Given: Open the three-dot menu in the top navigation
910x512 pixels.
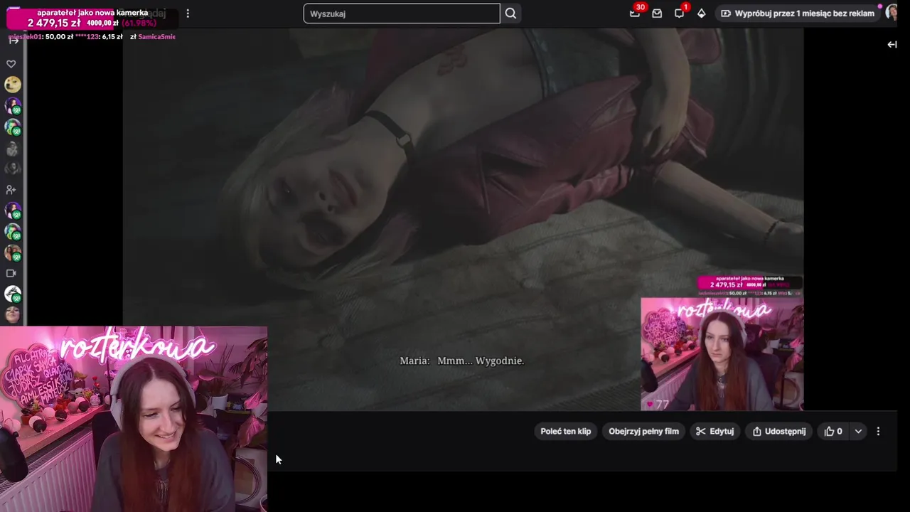Looking at the screenshot, I should pos(188,14).
